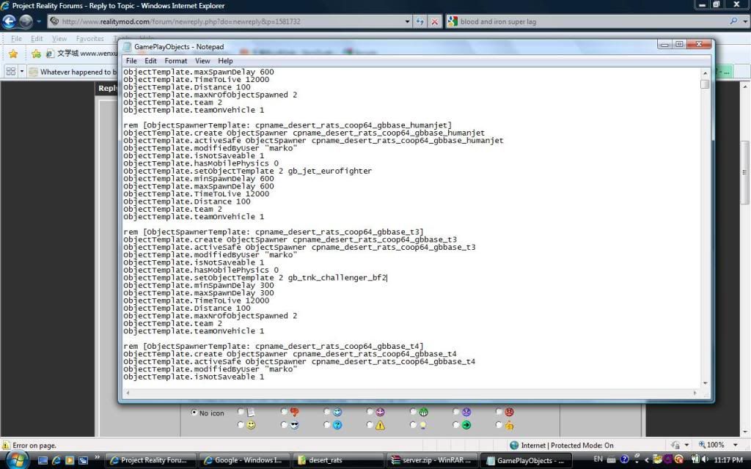Open Notepad's Edit menu
Screen dimensions: 751x469
coord(150,61)
